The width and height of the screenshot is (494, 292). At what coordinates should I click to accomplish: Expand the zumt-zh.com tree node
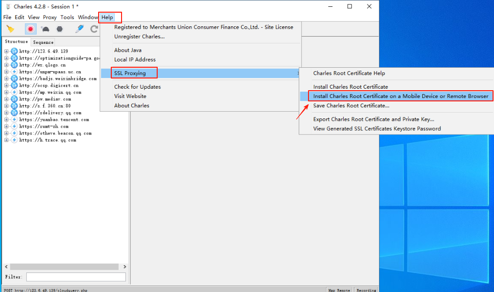6,126
